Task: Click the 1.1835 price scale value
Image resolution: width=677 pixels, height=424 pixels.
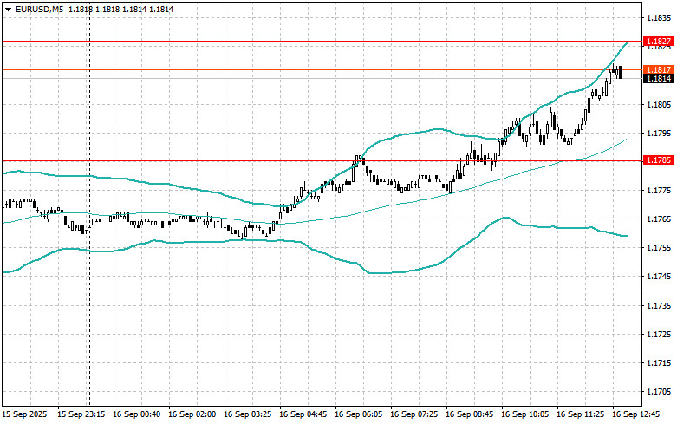Action: tap(660, 18)
